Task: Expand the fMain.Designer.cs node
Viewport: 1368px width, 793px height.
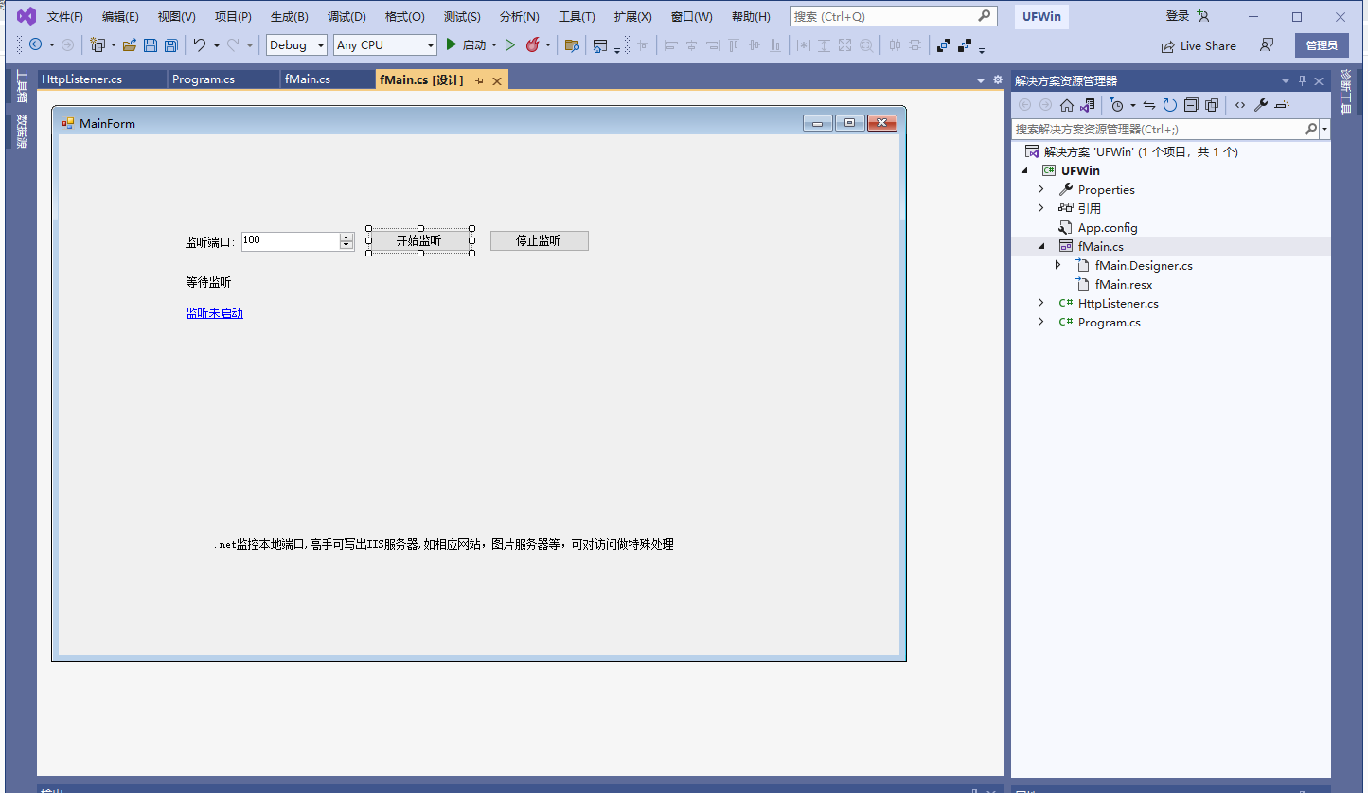Action: coord(1058,265)
